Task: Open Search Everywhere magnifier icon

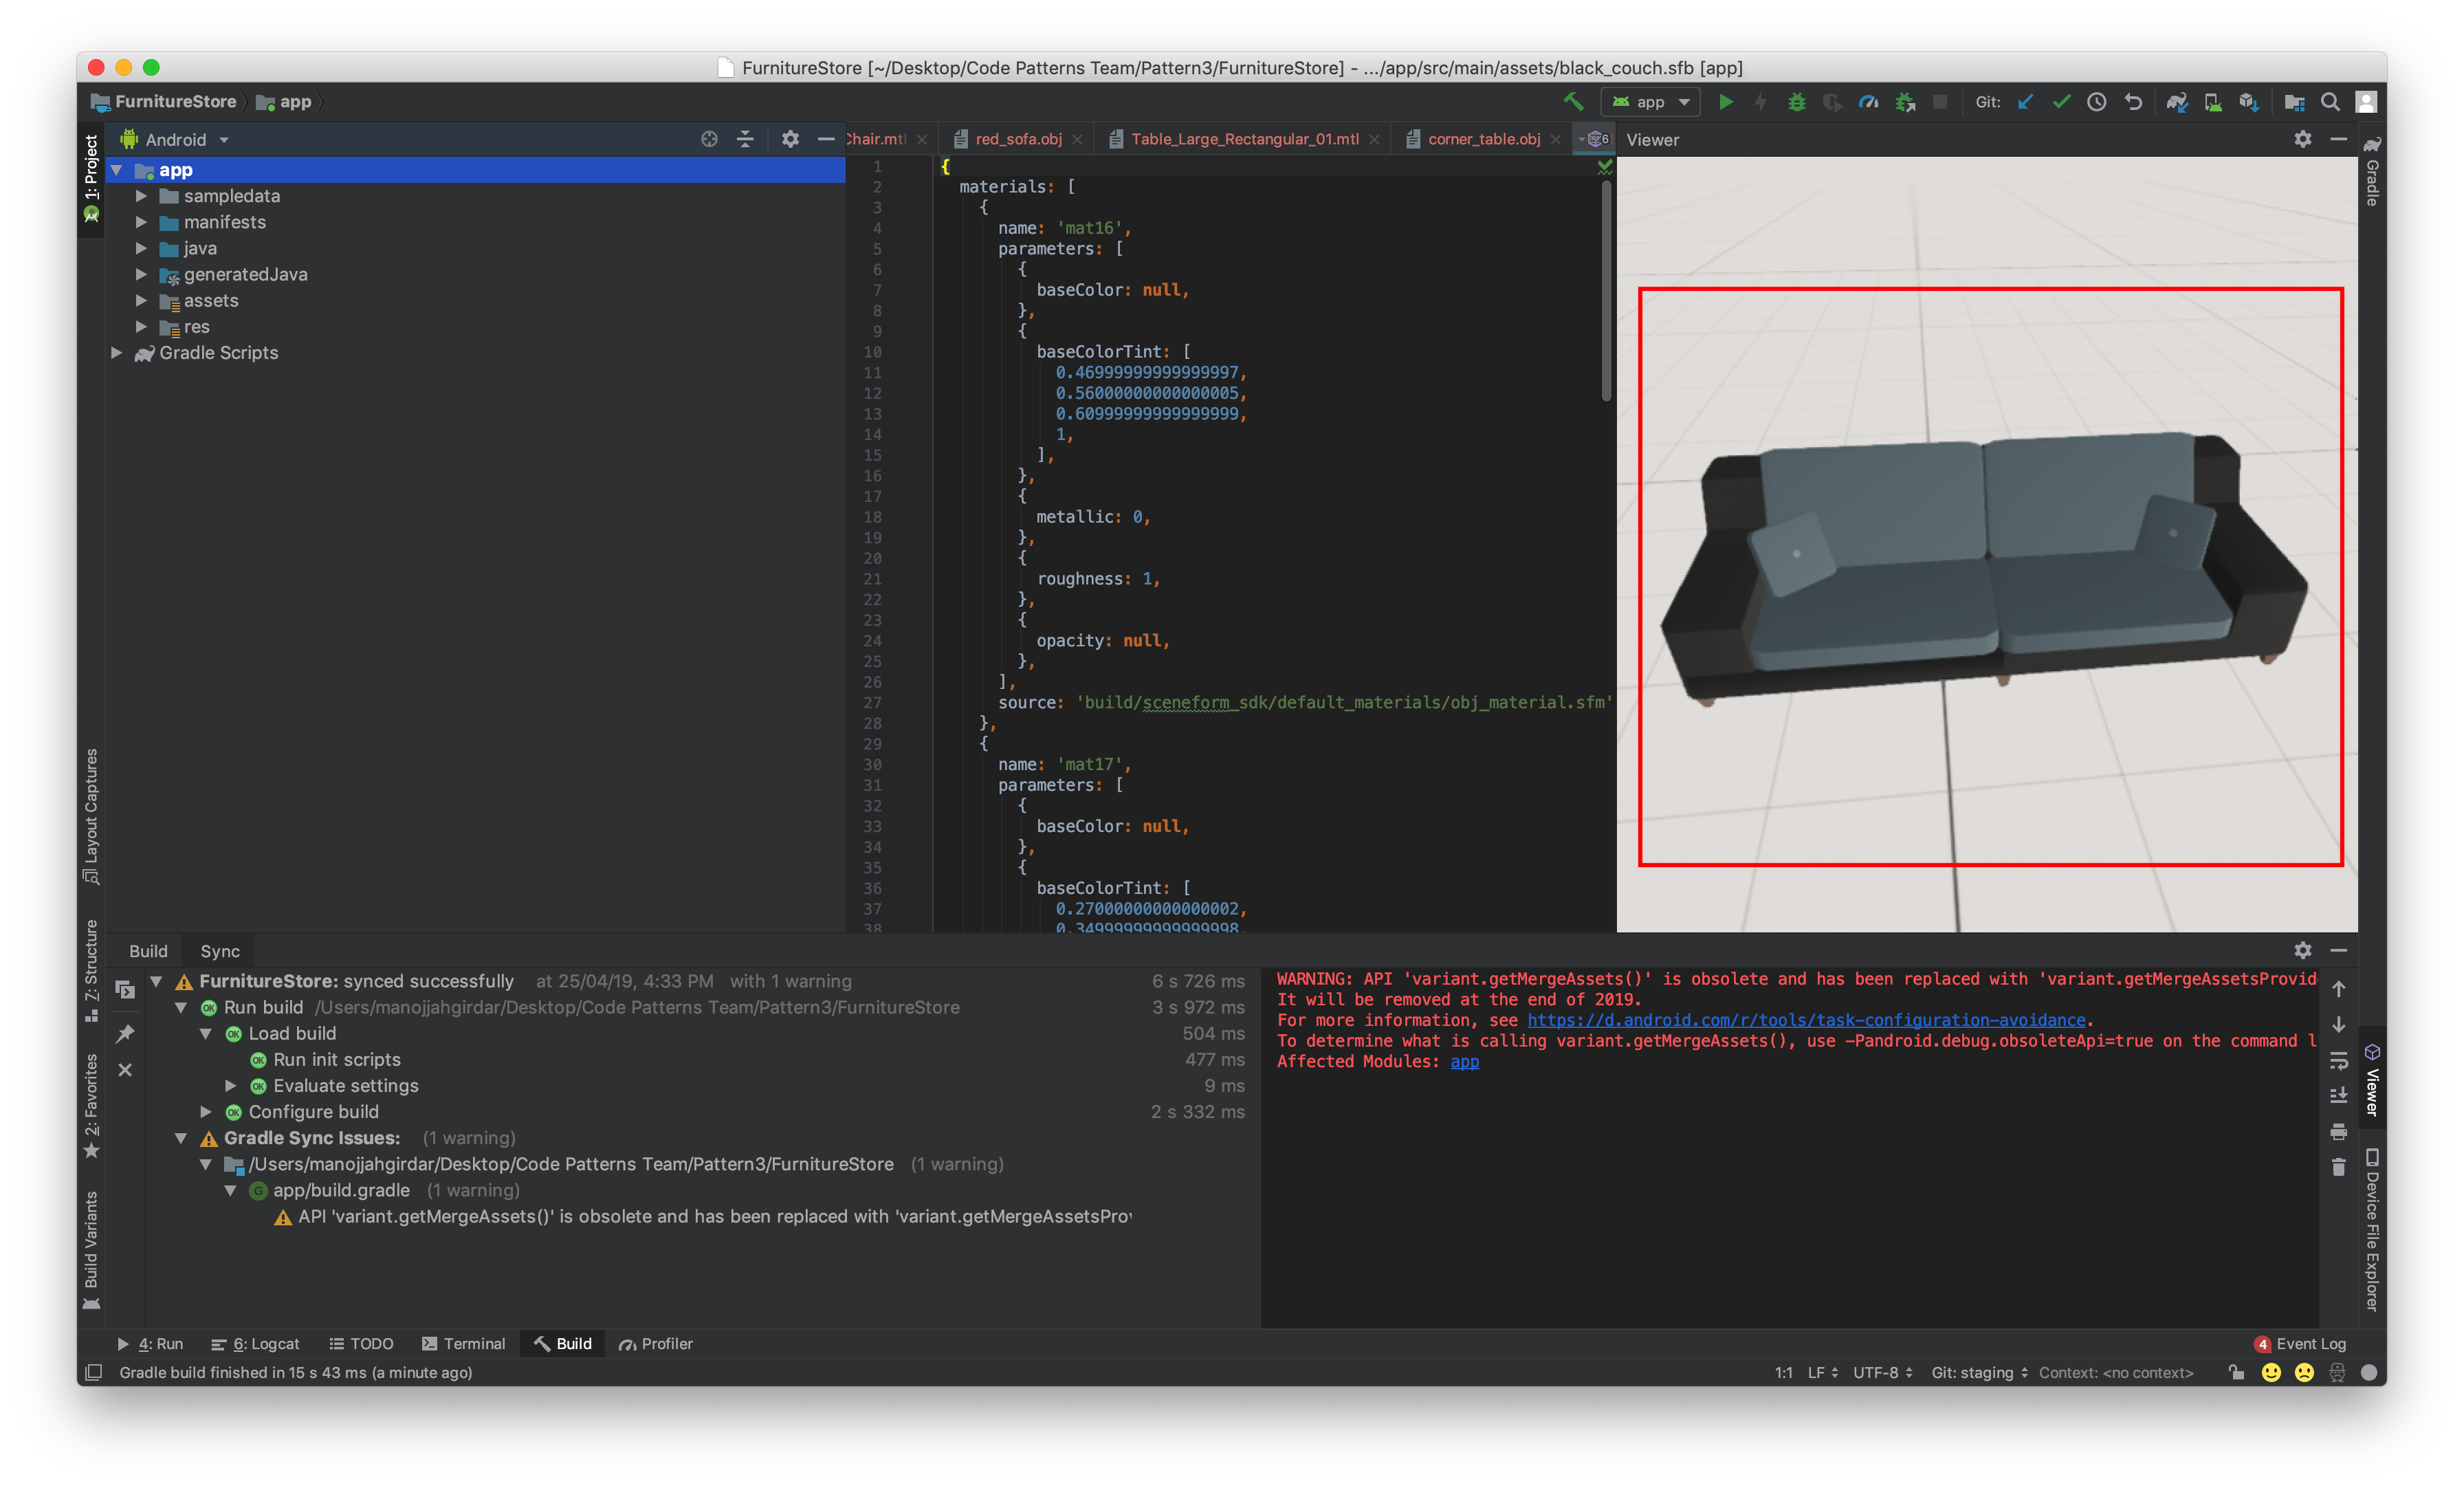Action: point(2330,102)
